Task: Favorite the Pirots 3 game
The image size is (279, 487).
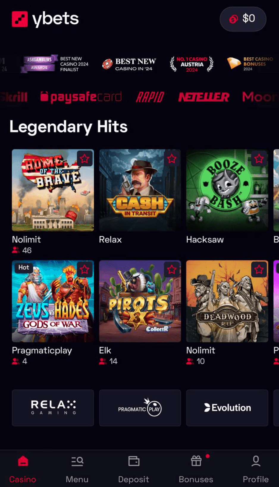Action: click(x=172, y=270)
